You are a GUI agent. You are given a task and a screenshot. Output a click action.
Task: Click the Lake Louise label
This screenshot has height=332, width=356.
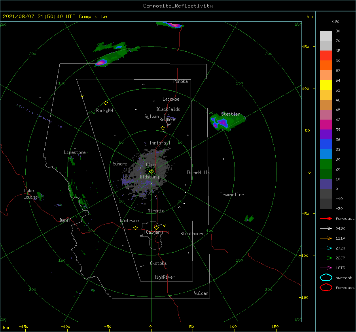click(30, 194)
